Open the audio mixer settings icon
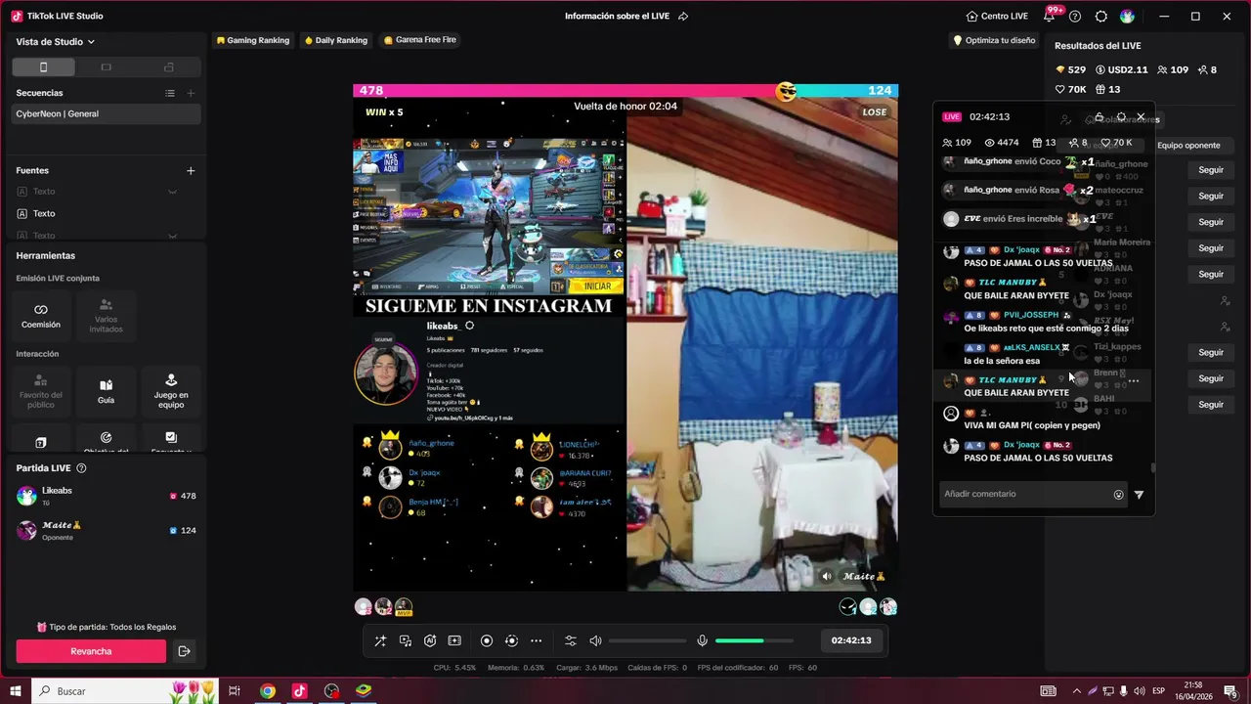The width and height of the screenshot is (1251, 704). [x=571, y=640]
